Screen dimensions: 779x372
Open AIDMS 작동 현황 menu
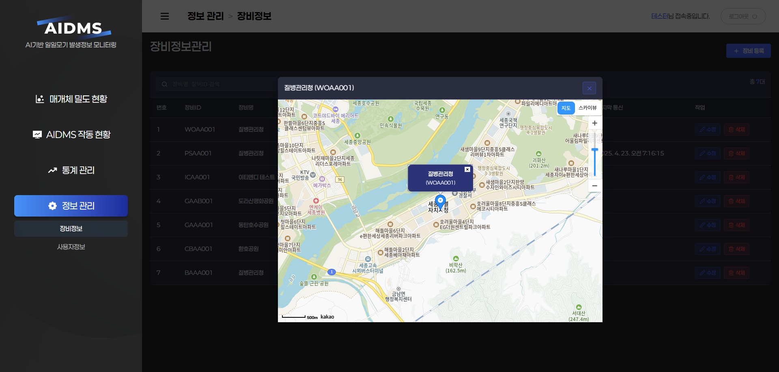(x=71, y=134)
